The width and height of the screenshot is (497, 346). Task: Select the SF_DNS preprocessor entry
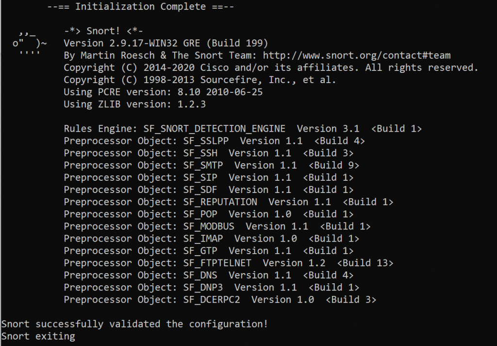pyautogui.click(x=208, y=275)
